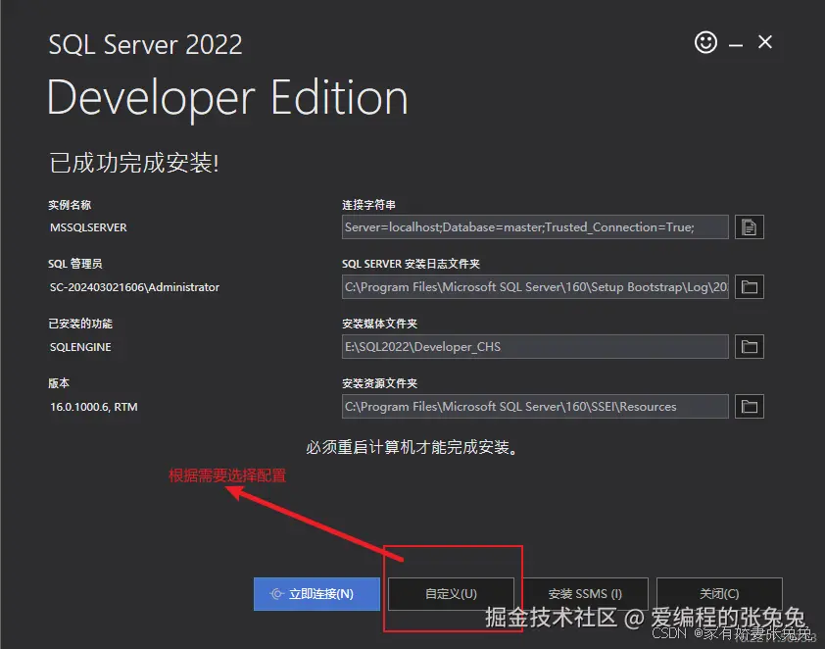The width and height of the screenshot is (825, 649).
Task: Click the 关闭(C) button
Action: tap(719, 594)
